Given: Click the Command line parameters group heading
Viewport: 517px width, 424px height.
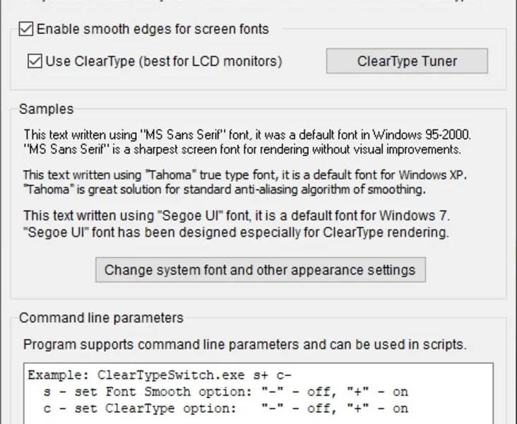Looking at the screenshot, I should pos(101,318).
